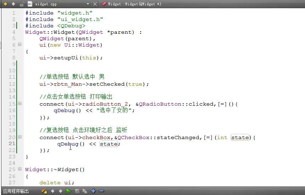
Task: Click the "ui_widget.h" include string
Action: [80, 19]
